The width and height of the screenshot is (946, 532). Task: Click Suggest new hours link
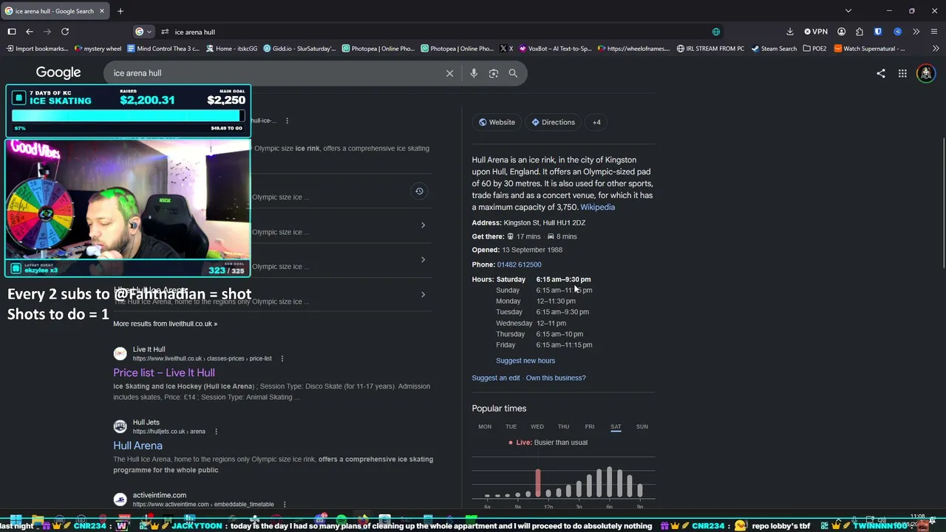[x=525, y=361]
